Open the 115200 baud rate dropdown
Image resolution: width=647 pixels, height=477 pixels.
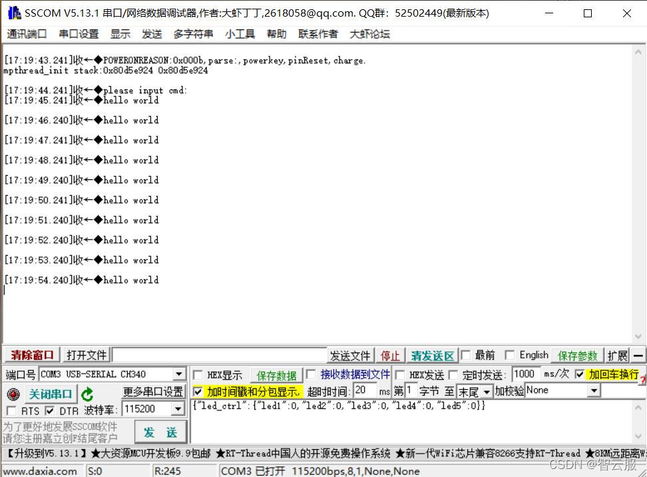click(x=178, y=409)
